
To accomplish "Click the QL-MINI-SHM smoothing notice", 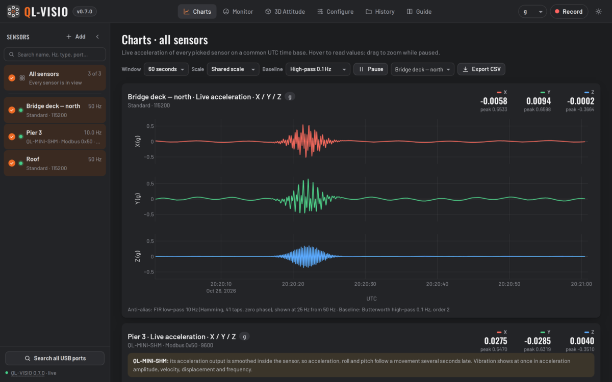I will (x=361, y=365).
